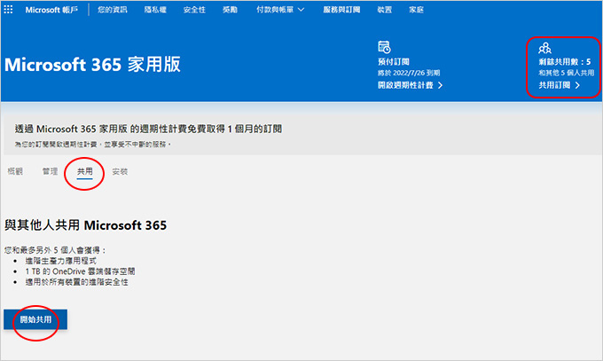Click the 剩餘共用數：5 text
The image size is (603, 361).
pyautogui.click(x=565, y=61)
